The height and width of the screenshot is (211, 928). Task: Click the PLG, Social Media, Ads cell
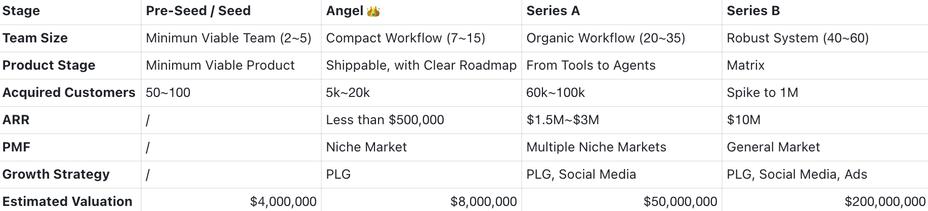point(825,175)
